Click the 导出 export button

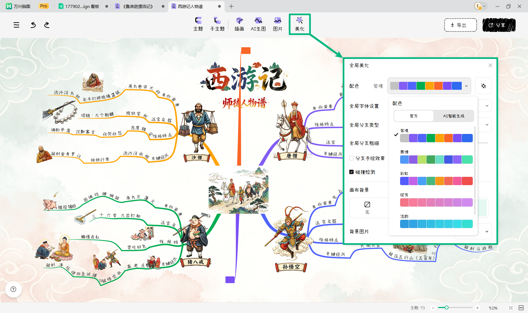coord(460,25)
